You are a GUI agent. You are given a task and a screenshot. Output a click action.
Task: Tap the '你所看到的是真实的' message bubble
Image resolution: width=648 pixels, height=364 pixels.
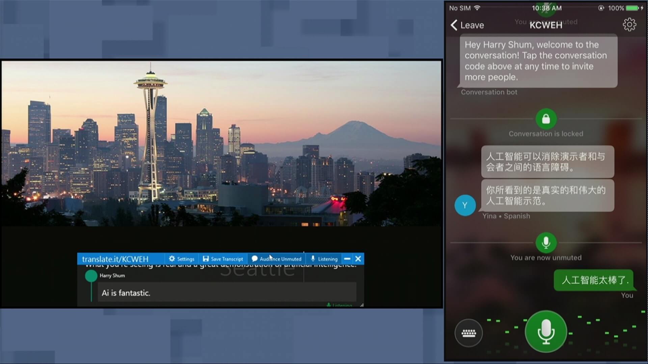click(547, 195)
